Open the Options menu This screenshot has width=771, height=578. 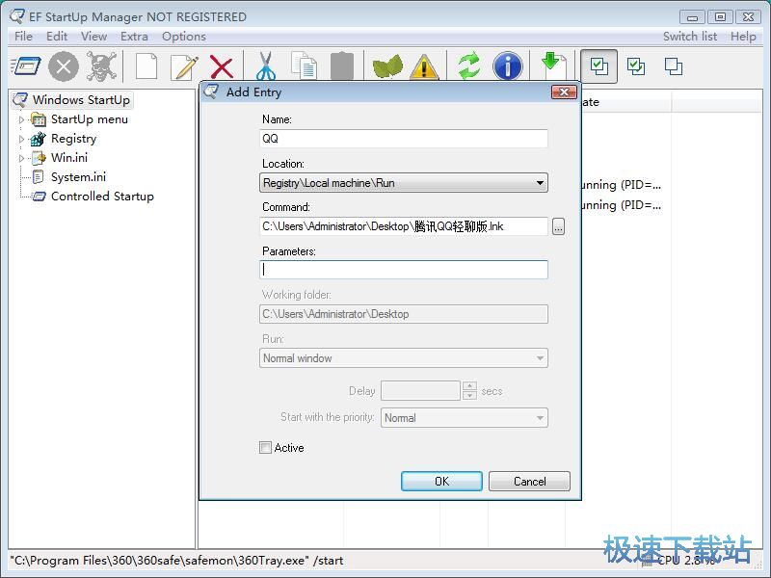click(x=184, y=37)
